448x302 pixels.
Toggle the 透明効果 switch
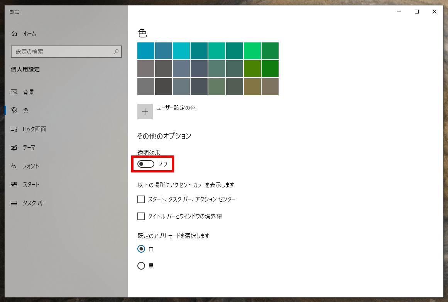pyautogui.click(x=146, y=164)
